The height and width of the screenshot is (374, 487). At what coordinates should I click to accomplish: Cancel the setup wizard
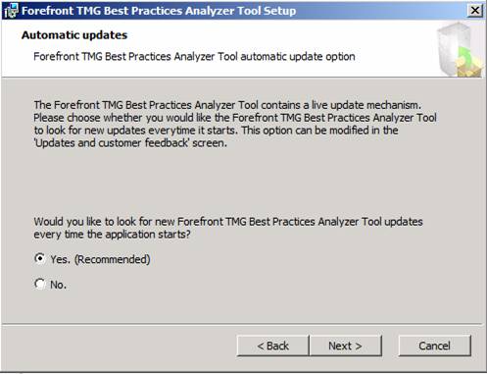click(434, 346)
